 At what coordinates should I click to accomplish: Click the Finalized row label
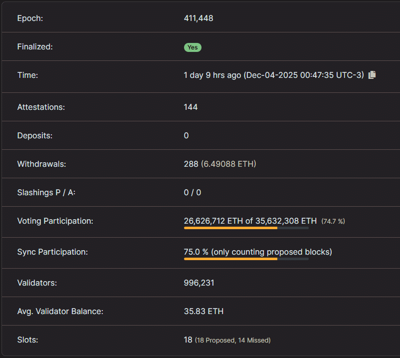pos(35,46)
